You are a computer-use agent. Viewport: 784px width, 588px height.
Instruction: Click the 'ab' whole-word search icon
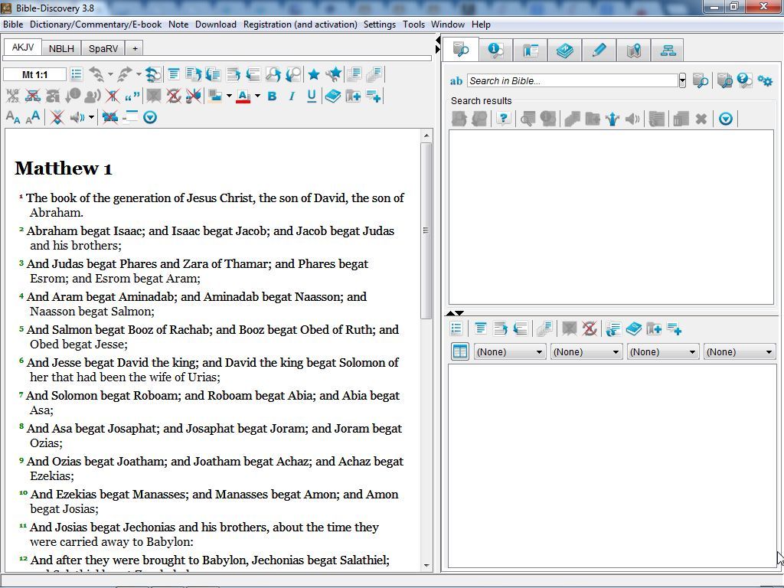point(456,81)
